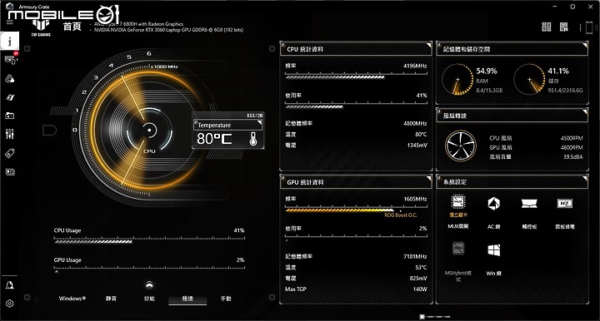Click the 140W Max TGP value

click(420, 289)
